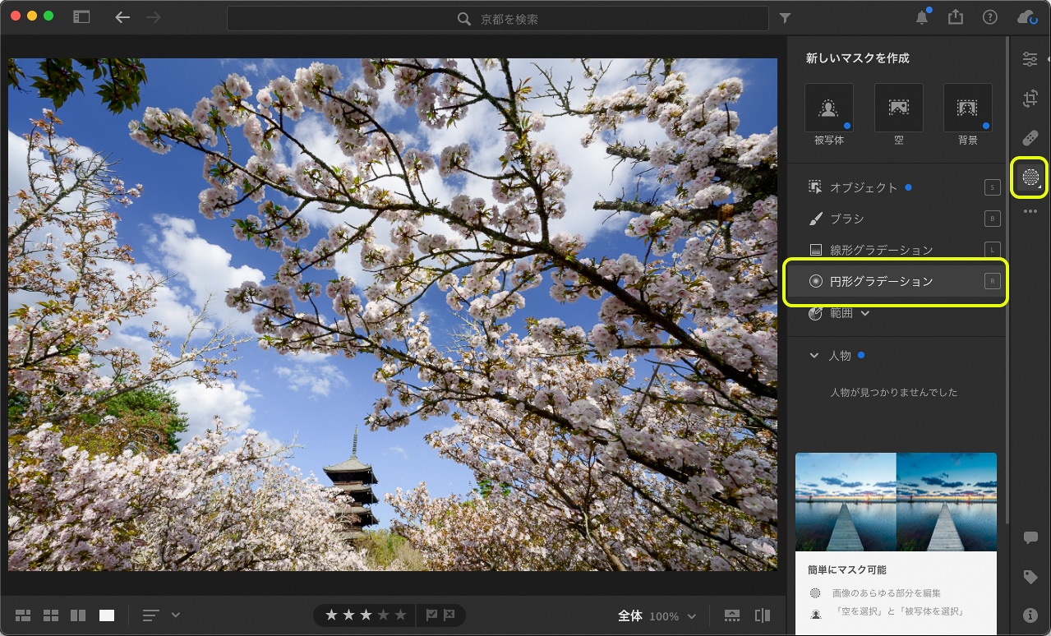Click the mask panel vertical scrollbar

tap(1007, 279)
